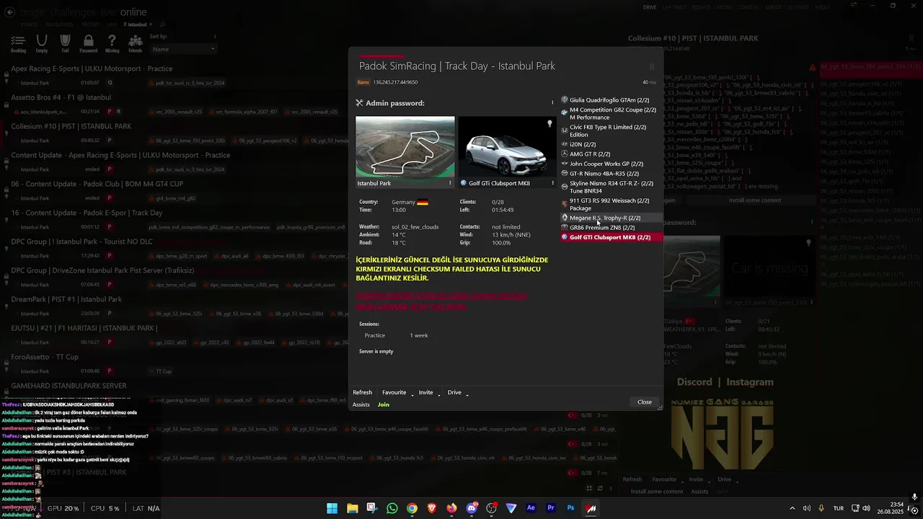Click the Refresh button in the server dialog
Screen dimensions: 923x519
362,392
